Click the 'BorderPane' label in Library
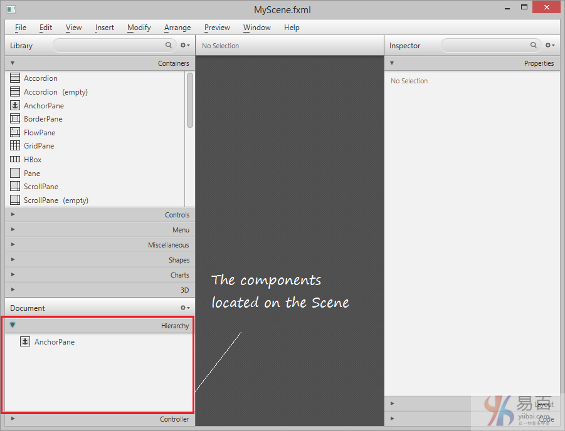The width and height of the screenshot is (565, 431). click(43, 119)
